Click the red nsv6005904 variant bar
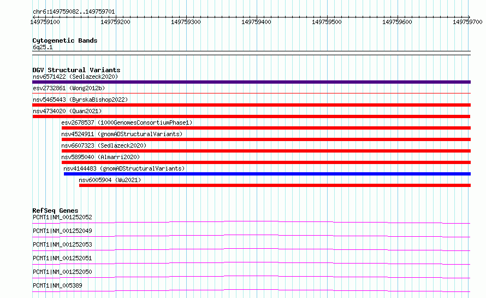 tap(275, 185)
